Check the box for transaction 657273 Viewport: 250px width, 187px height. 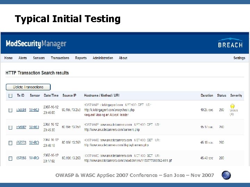tap(10, 142)
